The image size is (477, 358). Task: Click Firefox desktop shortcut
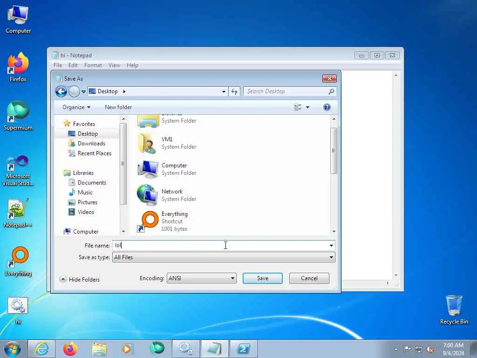pyautogui.click(x=18, y=68)
